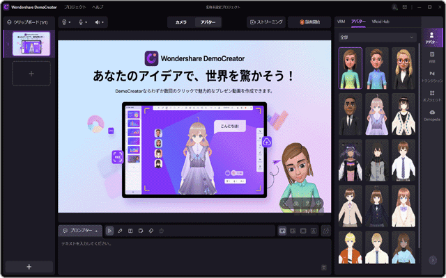Select the cursor pointer tool
The height and width of the screenshot is (278, 446).
click(x=109, y=231)
